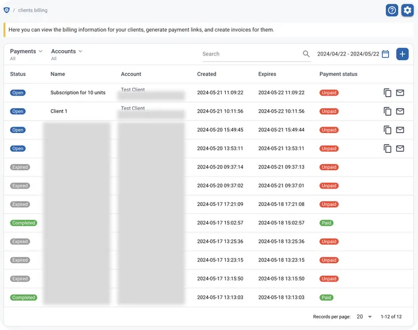
Task: Click Test Client in Client 1 row
Action: pos(133,108)
